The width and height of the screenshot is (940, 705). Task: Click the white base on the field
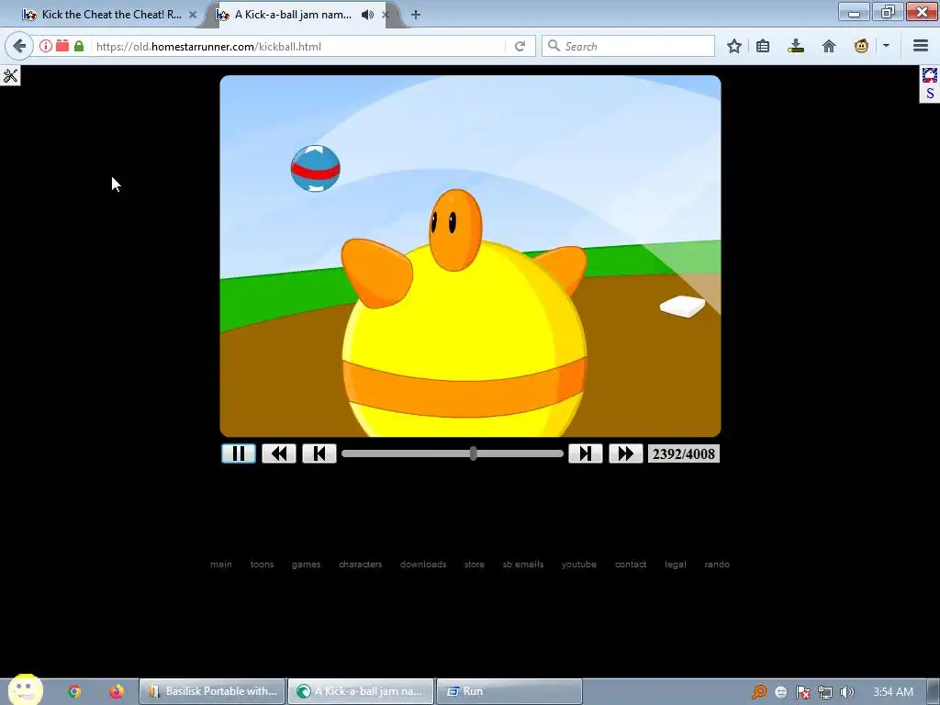click(x=683, y=306)
